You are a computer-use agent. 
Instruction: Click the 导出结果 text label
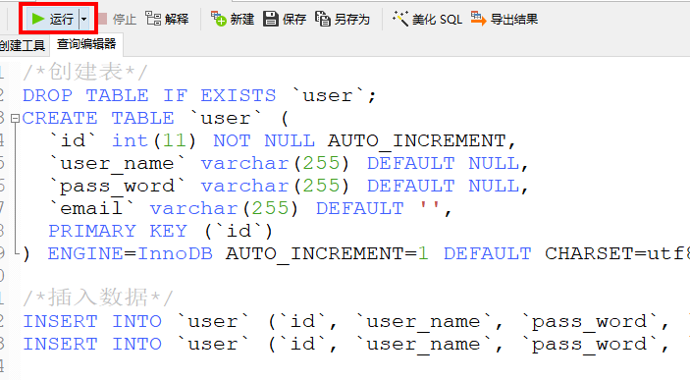click(514, 19)
